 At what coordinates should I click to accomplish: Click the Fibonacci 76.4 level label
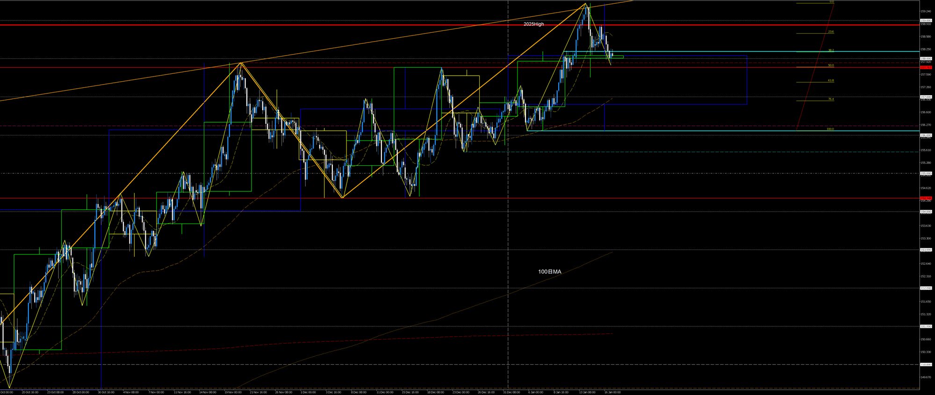831,99
